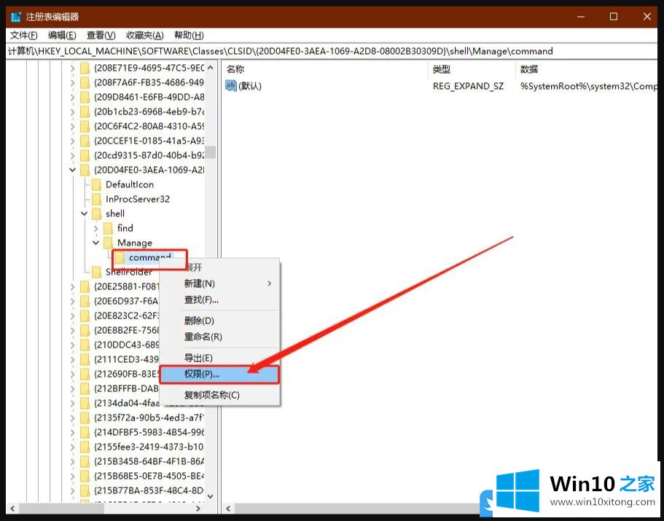
Task: Click the command folder icon
Action: tap(120, 257)
